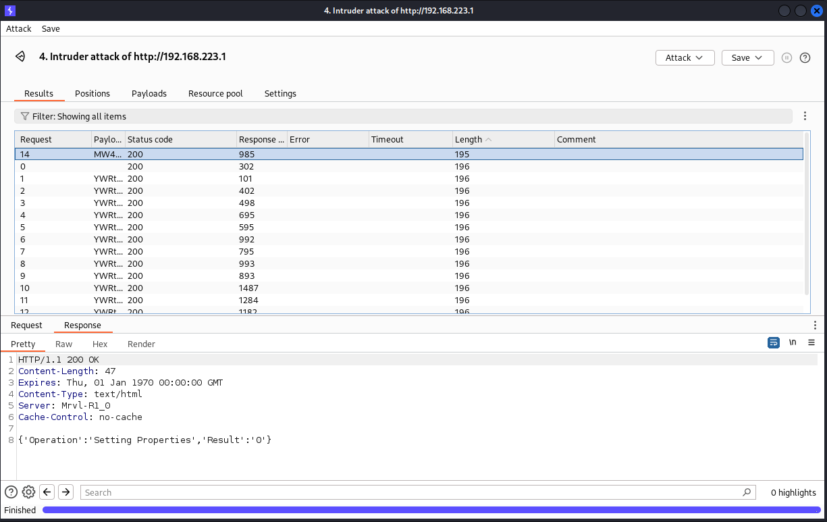Click the JSON response body line

pos(144,440)
